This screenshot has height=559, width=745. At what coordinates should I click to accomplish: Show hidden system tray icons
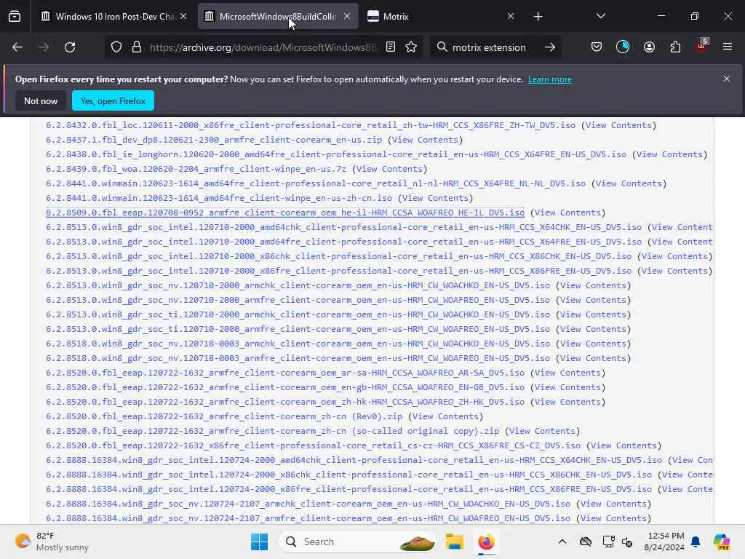(x=562, y=542)
